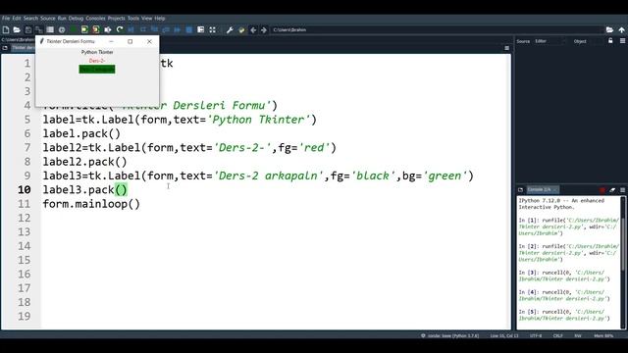Image resolution: width=628 pixels, height=353 pixels.
Task: Step into function debug icon
Action: (x=154, y=30)
